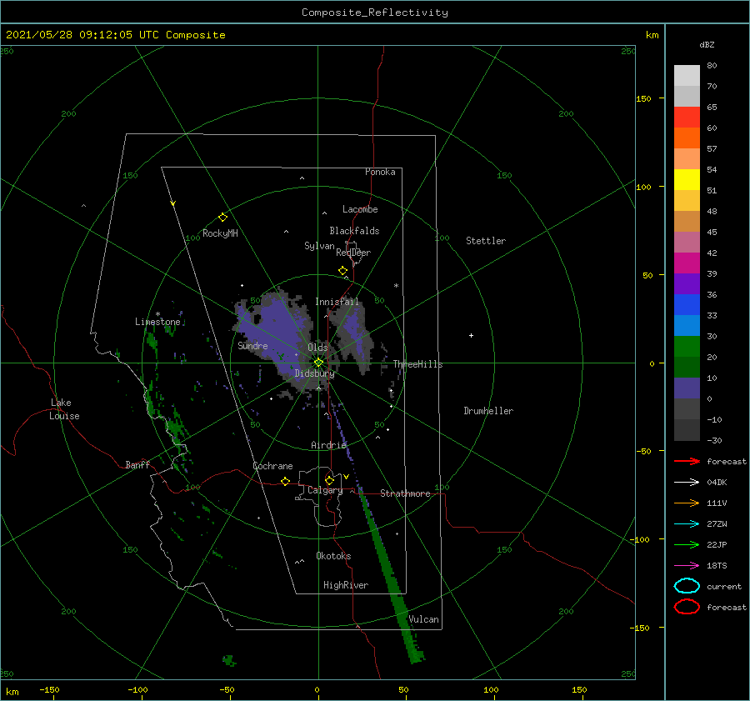Viewport: 750px width, 701px height.
Task: Click the Cochrane label
Action: pyautogui.click(x=272, y=466)
